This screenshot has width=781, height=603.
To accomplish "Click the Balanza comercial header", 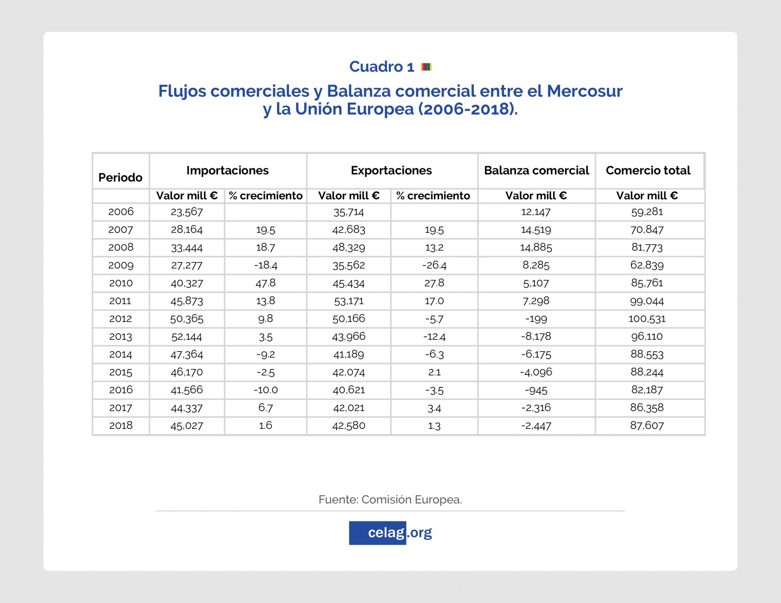I will (x=536, y=170).
